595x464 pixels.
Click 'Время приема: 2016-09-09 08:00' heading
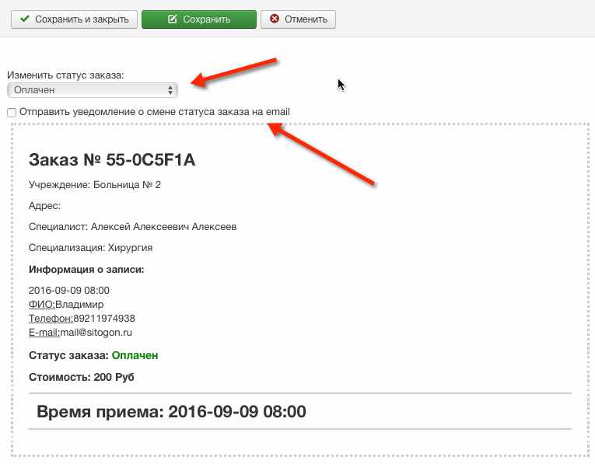pyautogui.click(x=172, y=412)
